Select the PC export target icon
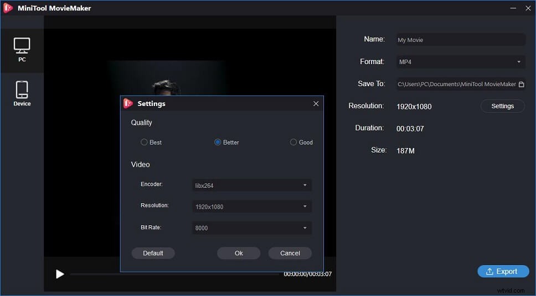The image size is (536, 296). click(x=22, y=50)
